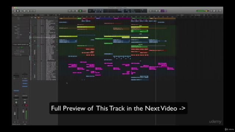Collapse the Track MYSTIC SOUND 2 inspector section

[x=13, y=45]
